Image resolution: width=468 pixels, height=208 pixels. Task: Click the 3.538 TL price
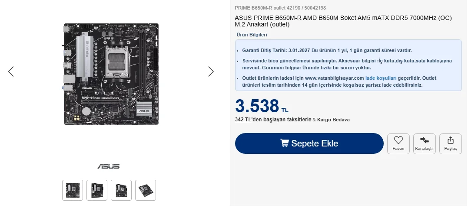click(x=262, y=106)
